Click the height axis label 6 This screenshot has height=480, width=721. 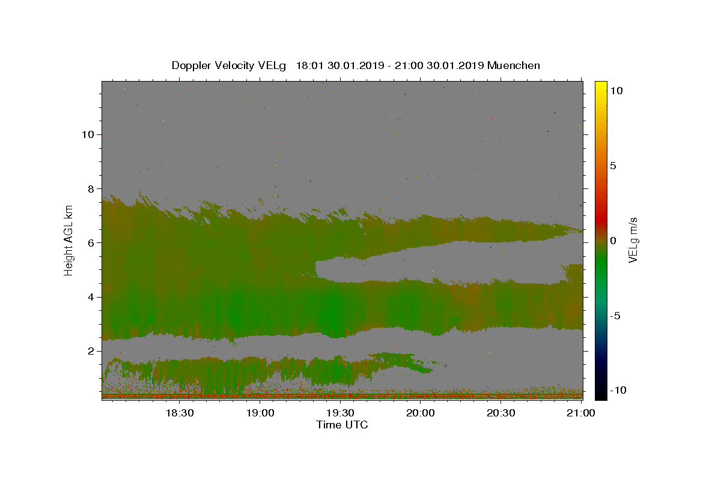[90, 242]
